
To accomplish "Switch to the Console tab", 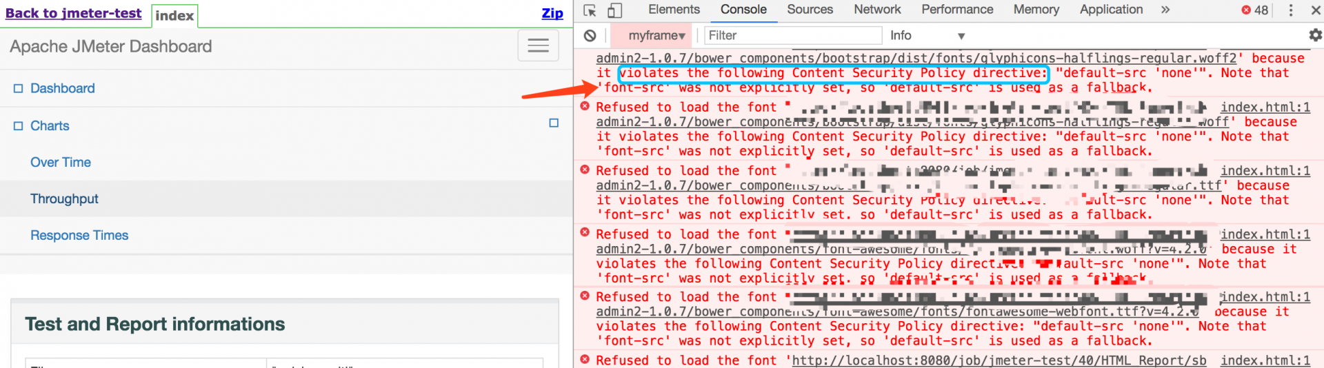I will pyautogui.click(x=743, y=10).
